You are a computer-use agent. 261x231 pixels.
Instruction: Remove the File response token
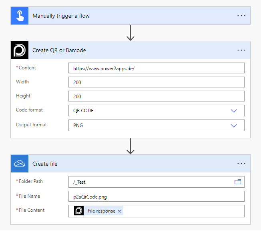click(119, 211)
